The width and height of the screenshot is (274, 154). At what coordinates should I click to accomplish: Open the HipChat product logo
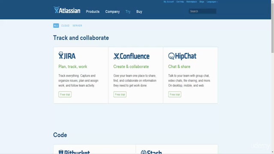182,56
